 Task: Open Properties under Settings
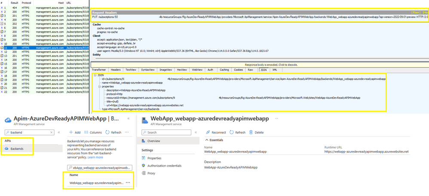pyautogui.click(x=154, y=158)
